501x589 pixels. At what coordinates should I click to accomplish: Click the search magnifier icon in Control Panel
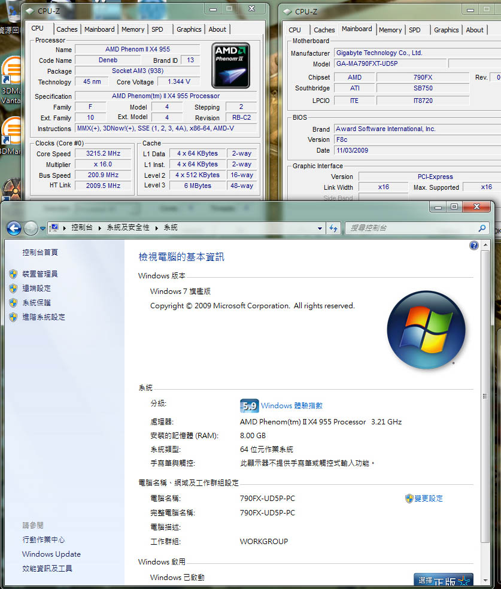click(482, 228)
